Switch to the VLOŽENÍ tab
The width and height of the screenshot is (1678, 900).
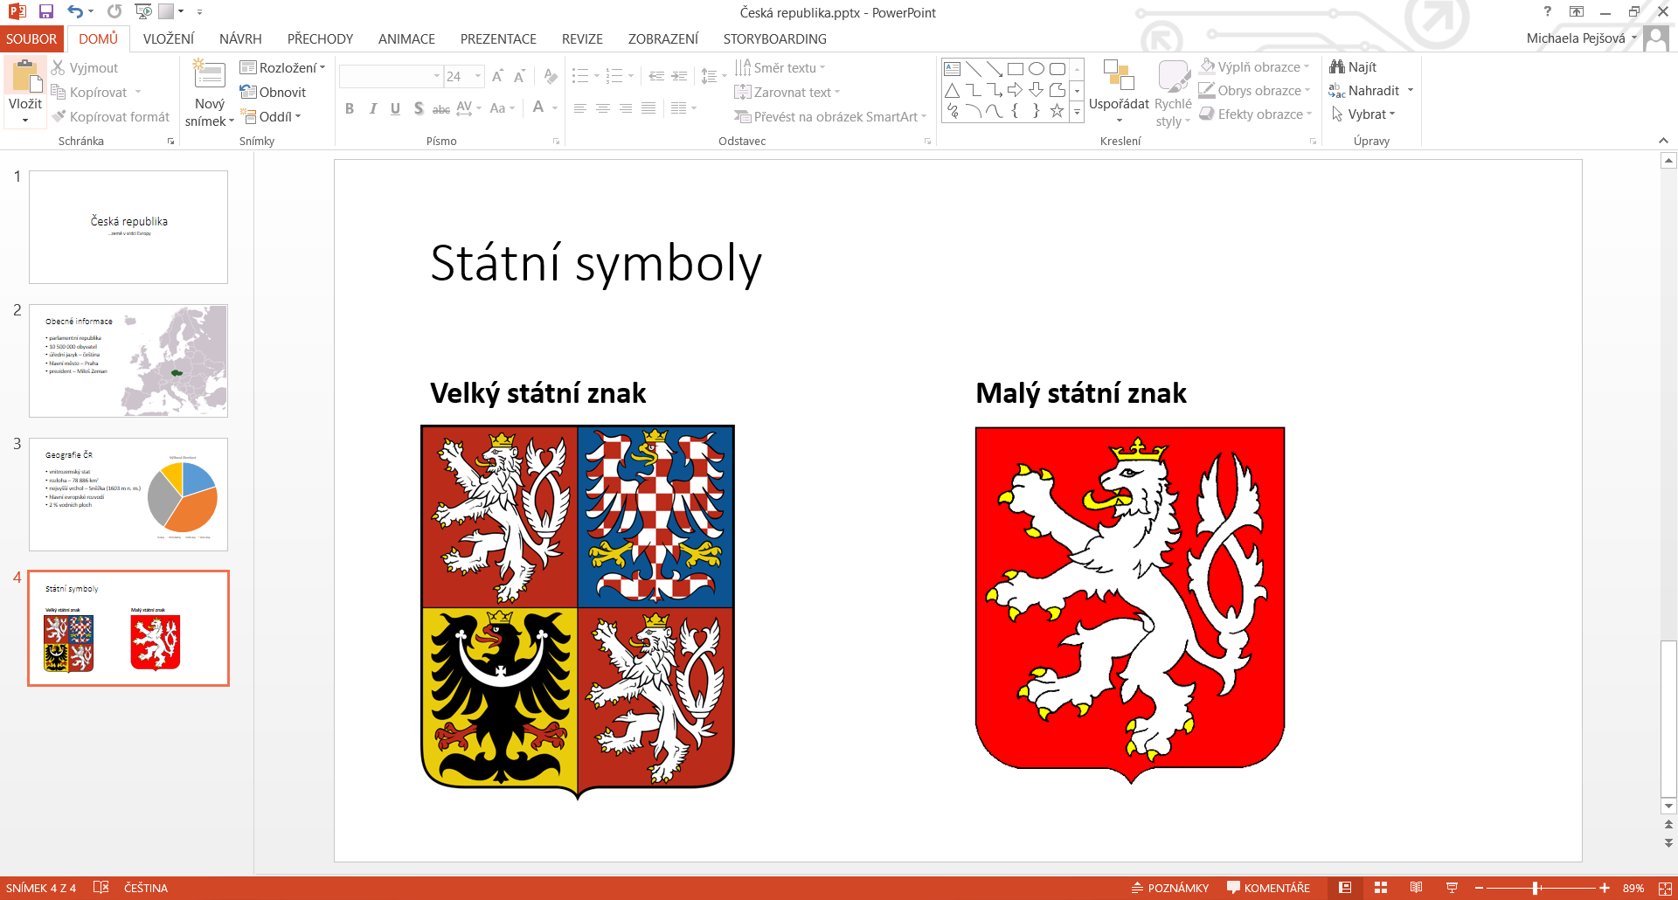(x=169, y=39)
